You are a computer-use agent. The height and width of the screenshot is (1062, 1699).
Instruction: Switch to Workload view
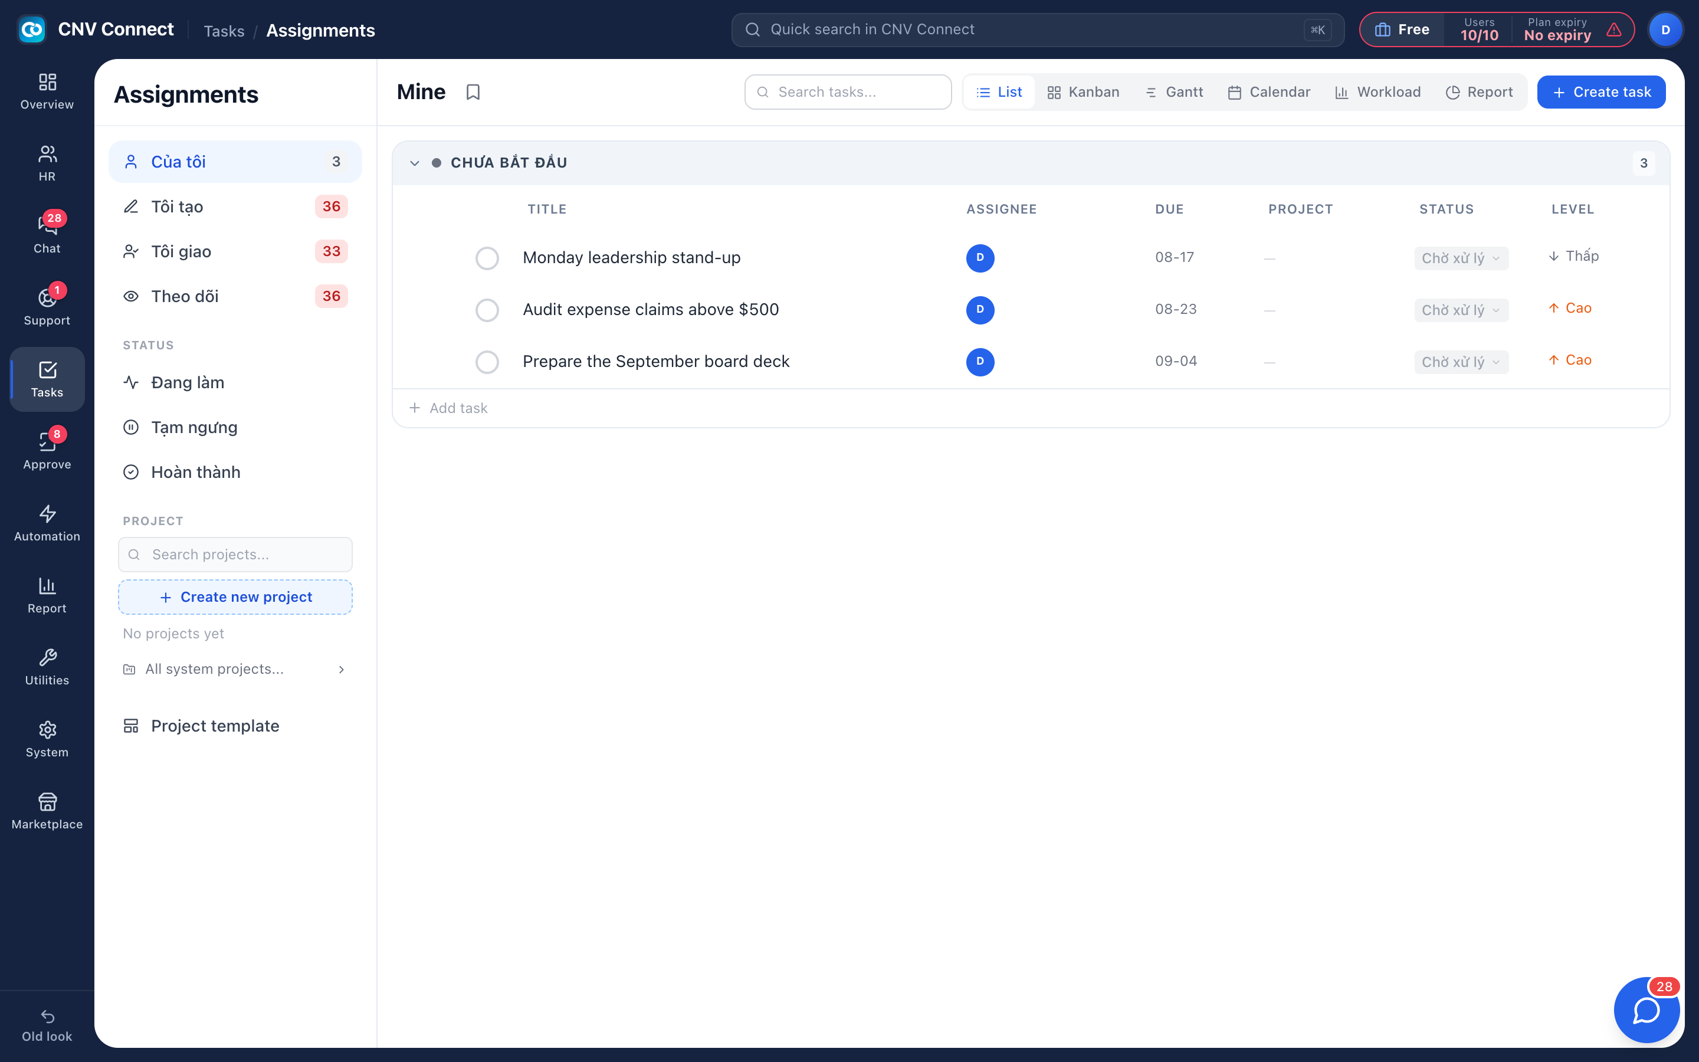pyautogui.click(x=1377, y=92)
